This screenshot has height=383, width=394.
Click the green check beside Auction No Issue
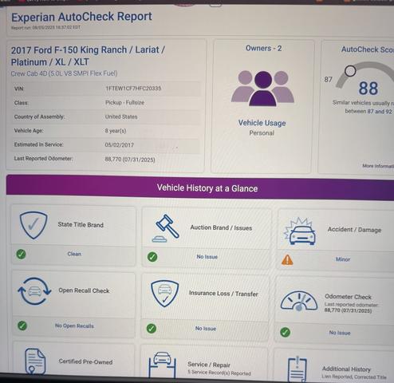pos(152,257)
